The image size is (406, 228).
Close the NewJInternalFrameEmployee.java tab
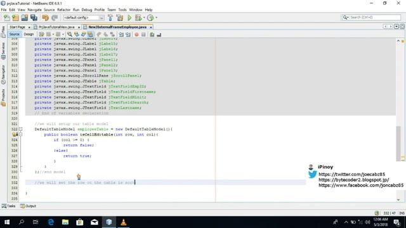(151, 27)
